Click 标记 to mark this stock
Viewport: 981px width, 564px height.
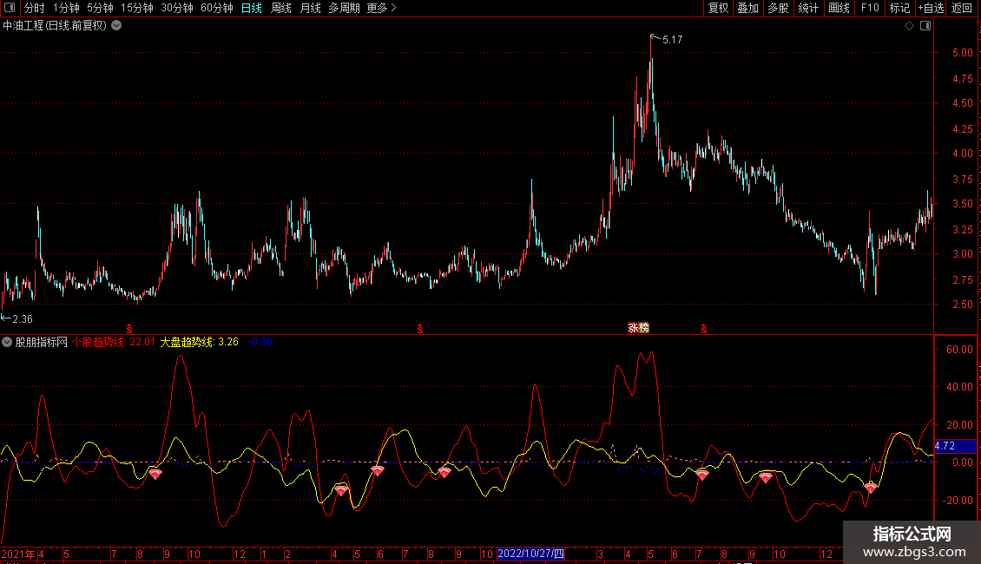click(899, 8)
